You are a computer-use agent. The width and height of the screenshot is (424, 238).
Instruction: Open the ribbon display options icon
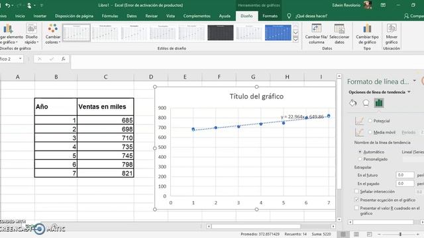coord(383,5)
